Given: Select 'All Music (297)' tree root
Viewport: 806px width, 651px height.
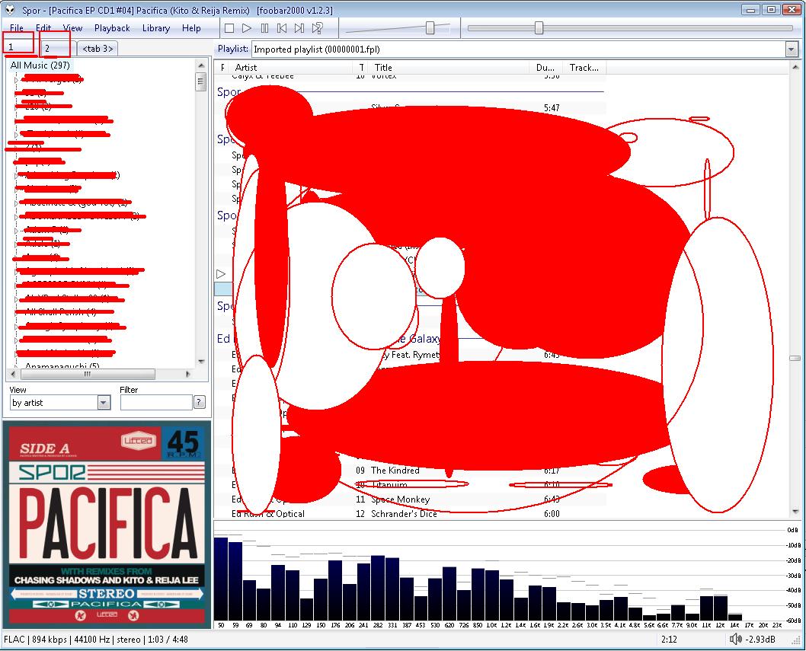Looking at the screenshot, I should (40, 65).
